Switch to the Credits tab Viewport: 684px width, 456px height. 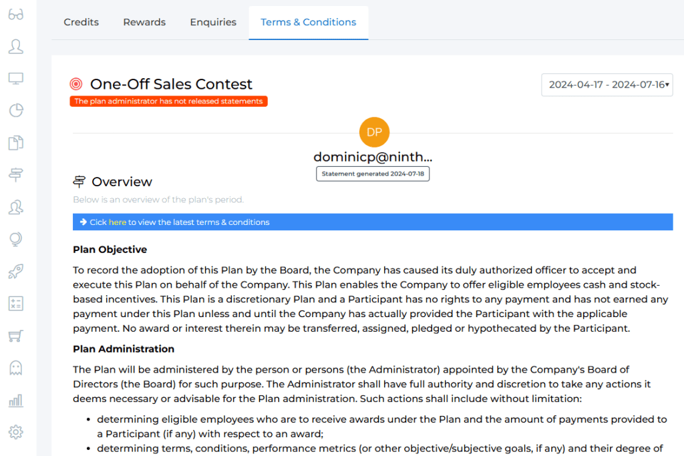coord(81,23)
